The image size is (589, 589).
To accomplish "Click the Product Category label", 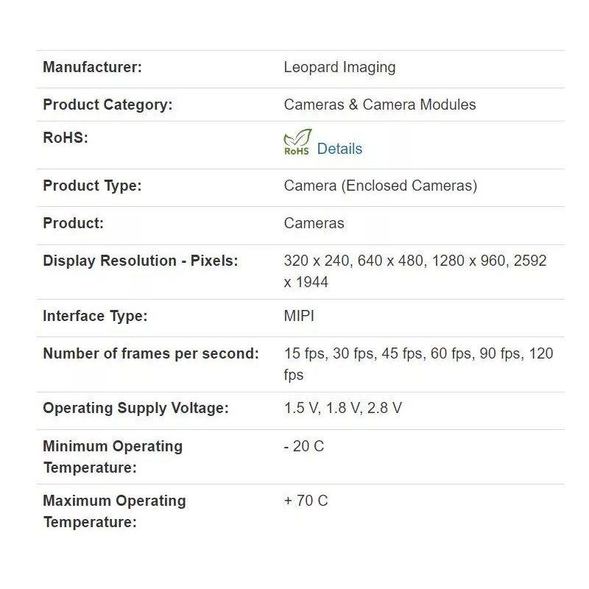I will [x=107, y=105].
